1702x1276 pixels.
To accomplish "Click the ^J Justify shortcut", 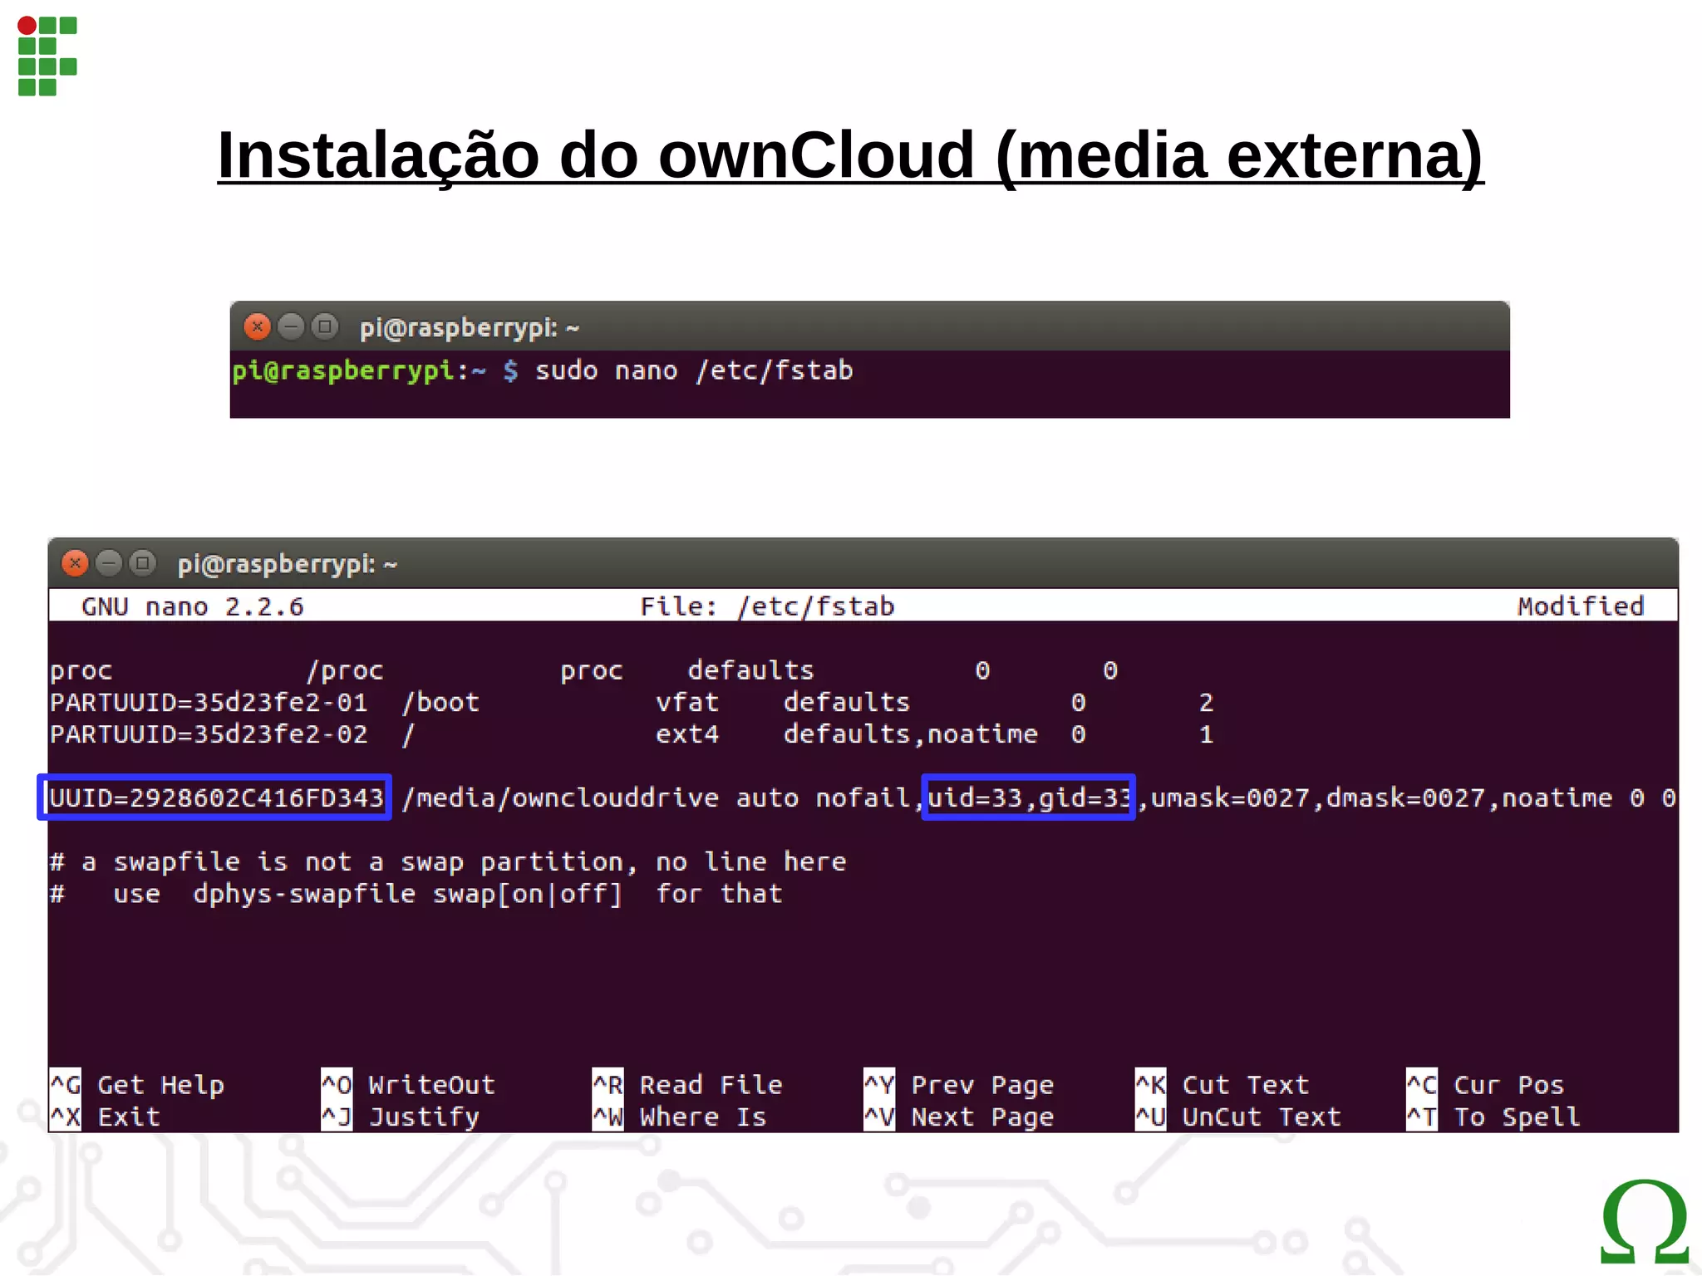I will (401, 1117).
